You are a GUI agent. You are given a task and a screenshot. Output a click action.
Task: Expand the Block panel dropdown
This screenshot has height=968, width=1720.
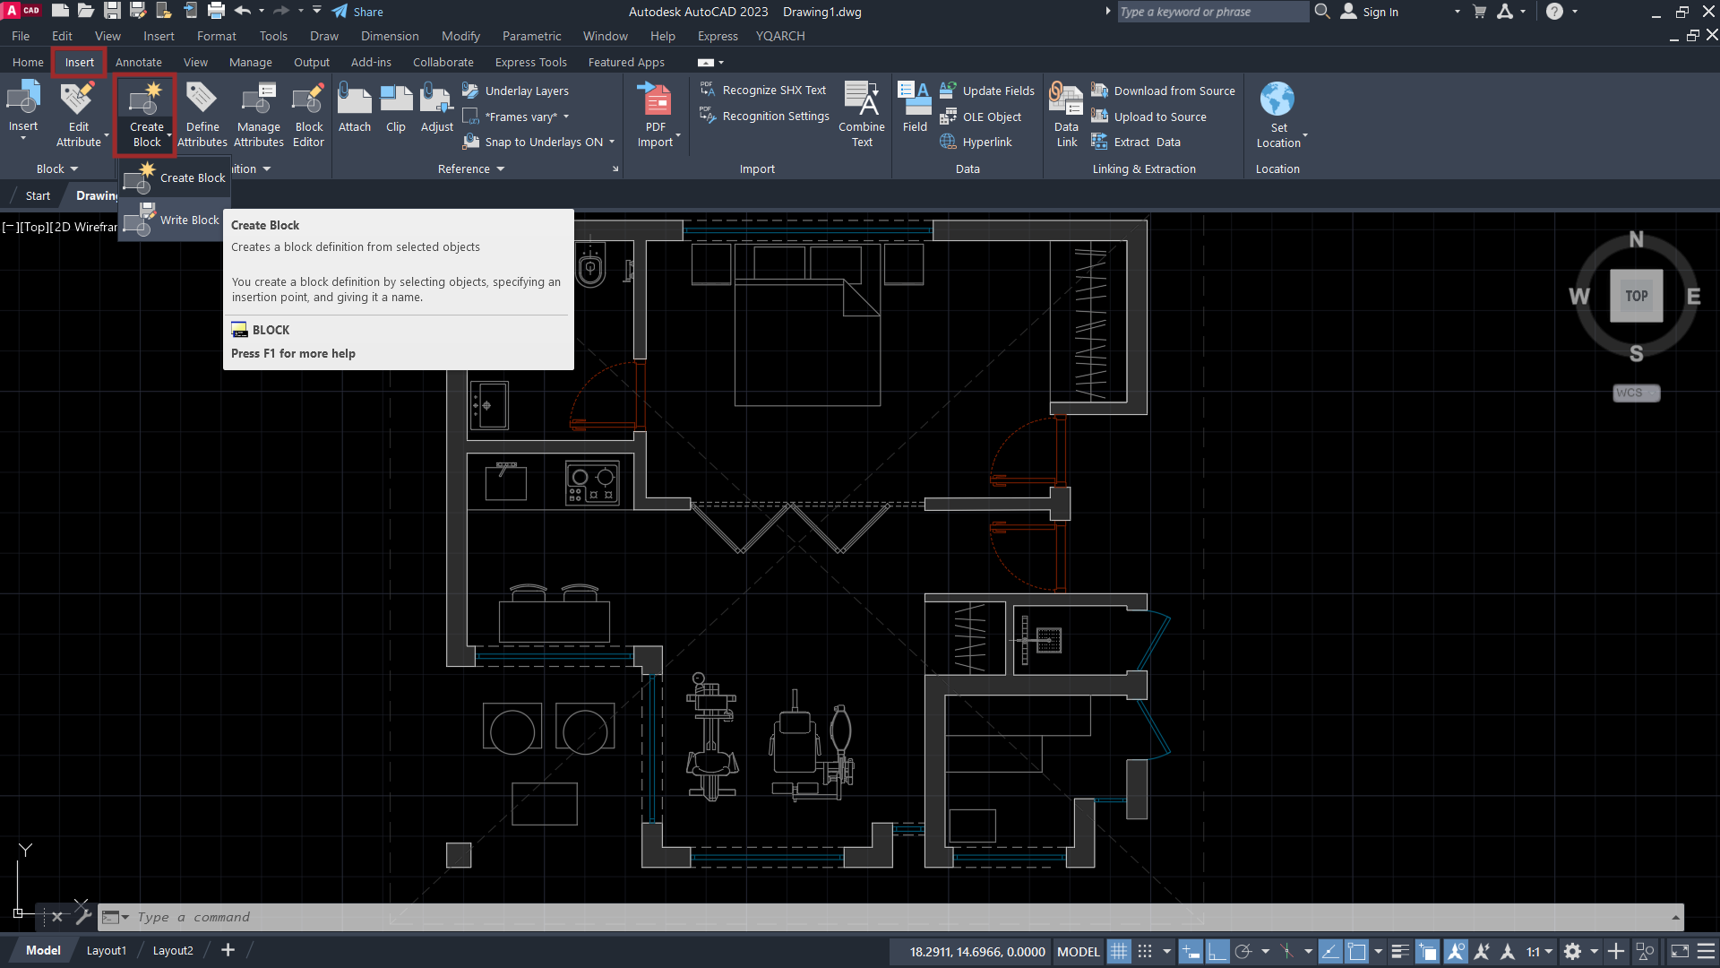point(57,169)
